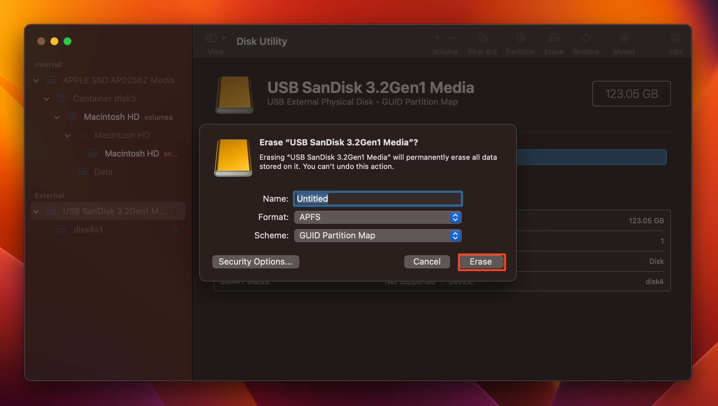Click the disk4 device value

click(654, 282)
